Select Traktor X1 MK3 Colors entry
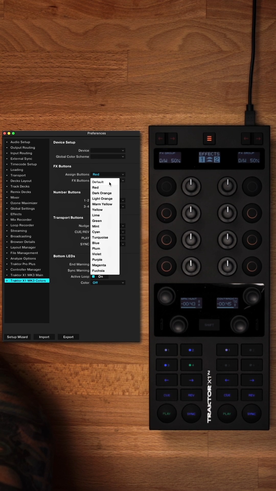Viewport: 276px width, 491px height. click(27, 281)
